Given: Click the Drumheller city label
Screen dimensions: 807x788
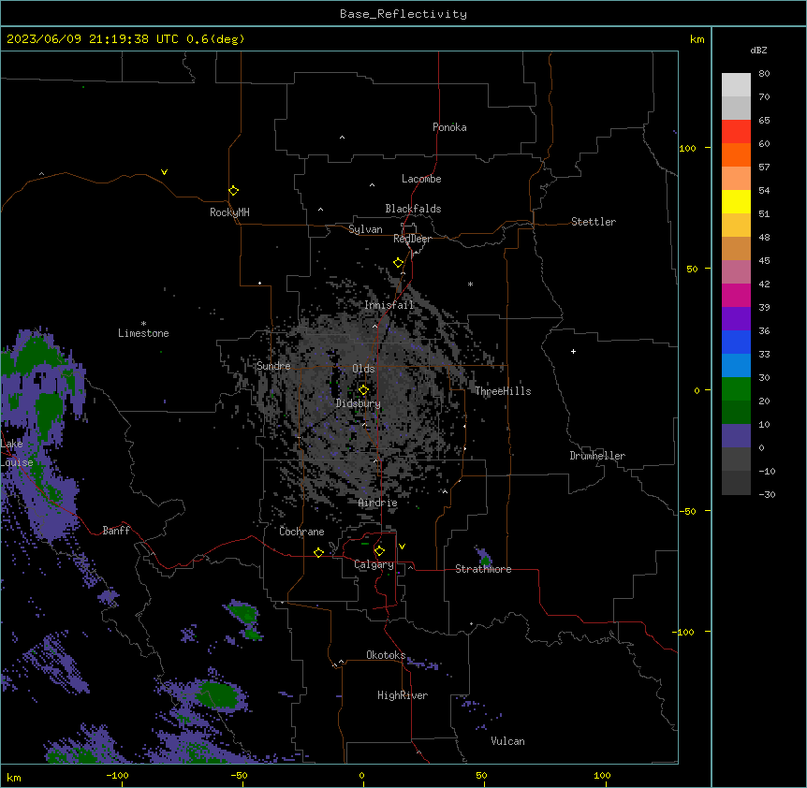Looking at the screenshot, I should coord(597,456).
